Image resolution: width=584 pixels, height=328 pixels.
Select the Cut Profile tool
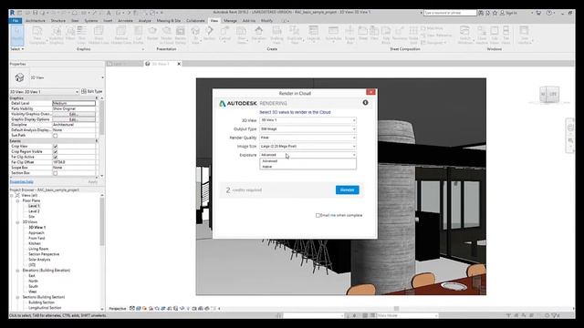click(x=138, y=35)
